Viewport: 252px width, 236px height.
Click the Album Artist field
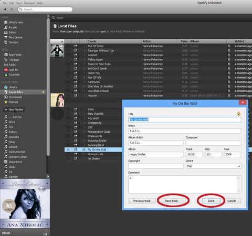tap(156, 143)
